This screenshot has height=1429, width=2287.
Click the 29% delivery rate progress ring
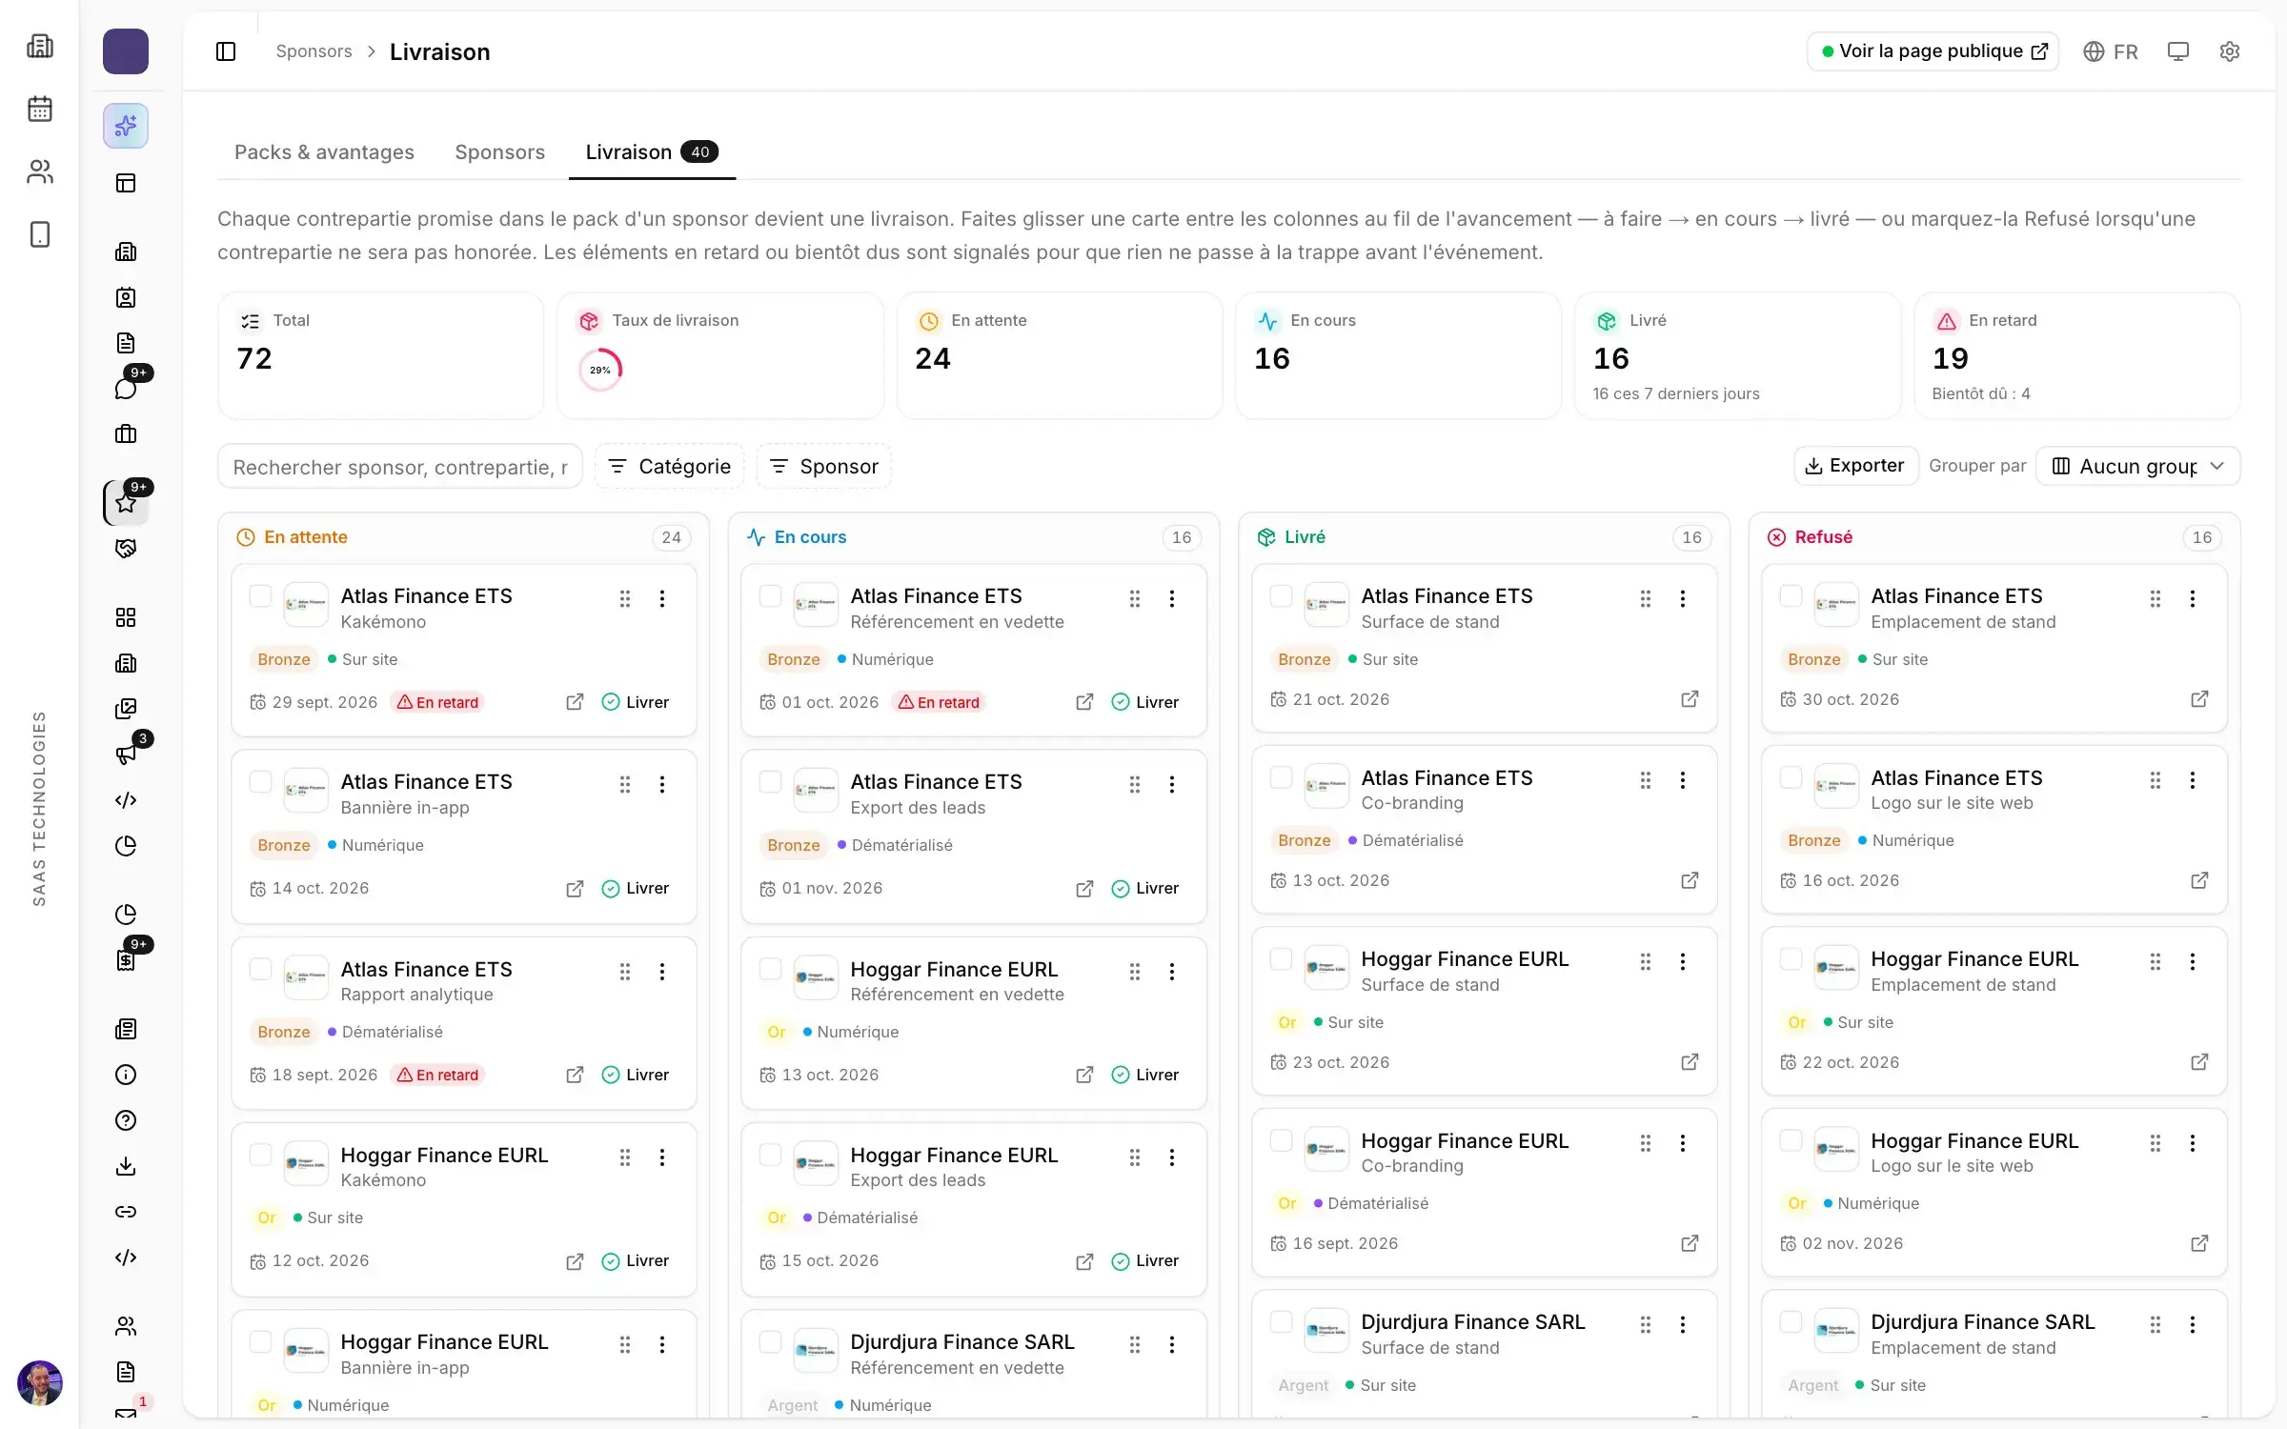599,370
